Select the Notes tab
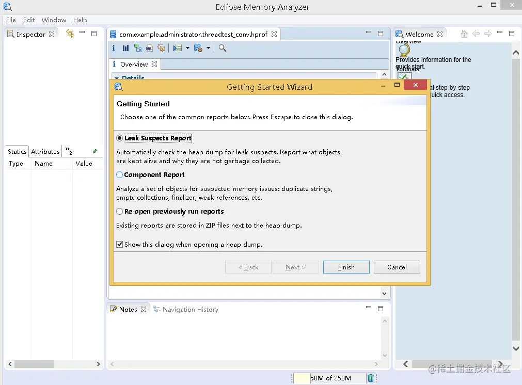Screen dimensions: 522x385 128,310
